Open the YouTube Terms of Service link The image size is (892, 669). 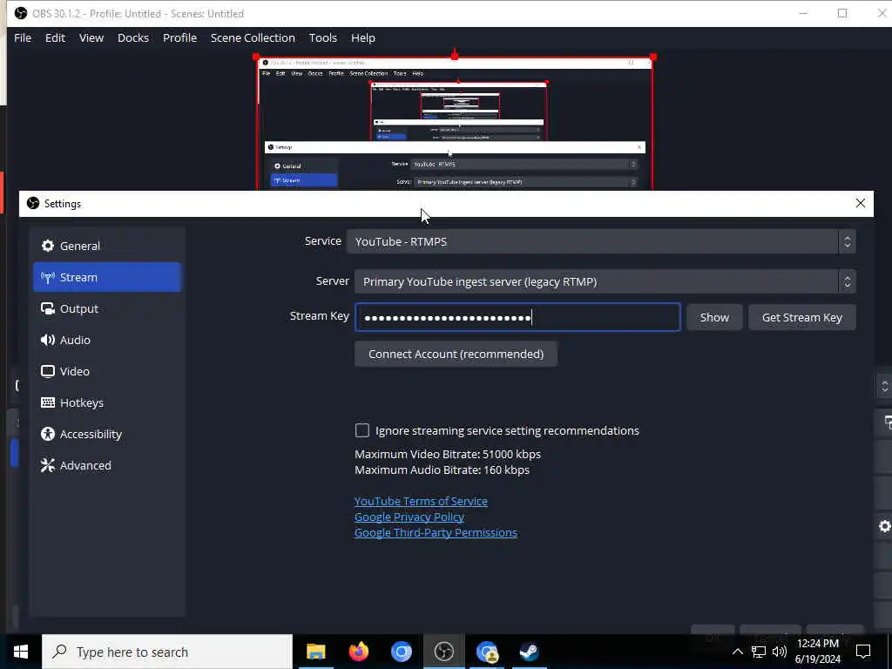click(x=421, y=501)
